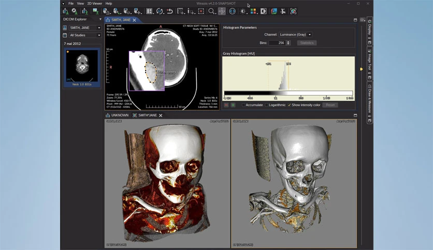The image size is (433, 250).
Task: Click the 3D volume rendering cube icon
Action: (x=293, y=11)
